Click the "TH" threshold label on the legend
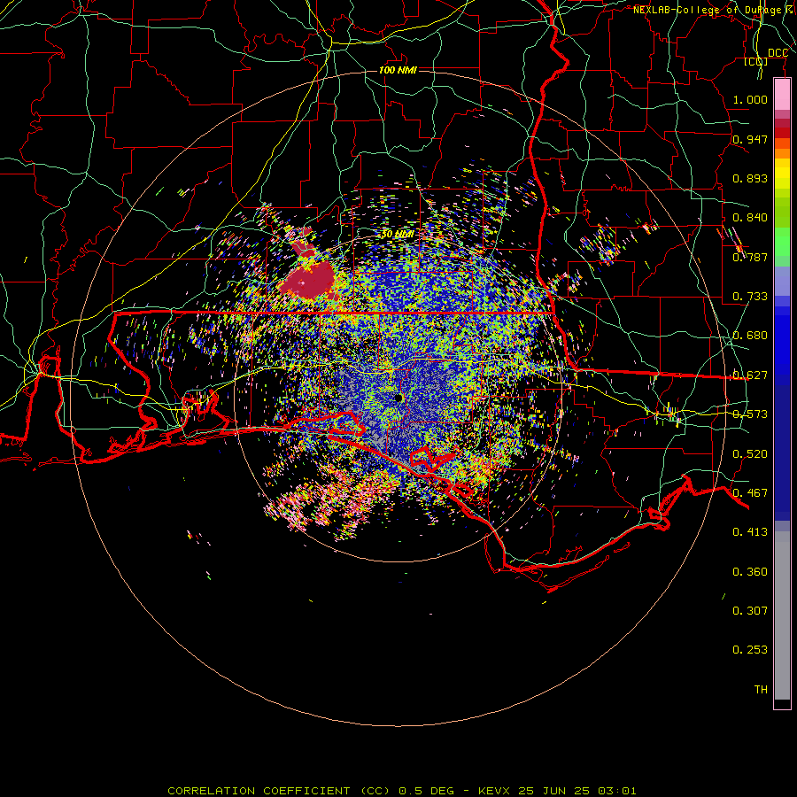 click(x=761, y=690)
